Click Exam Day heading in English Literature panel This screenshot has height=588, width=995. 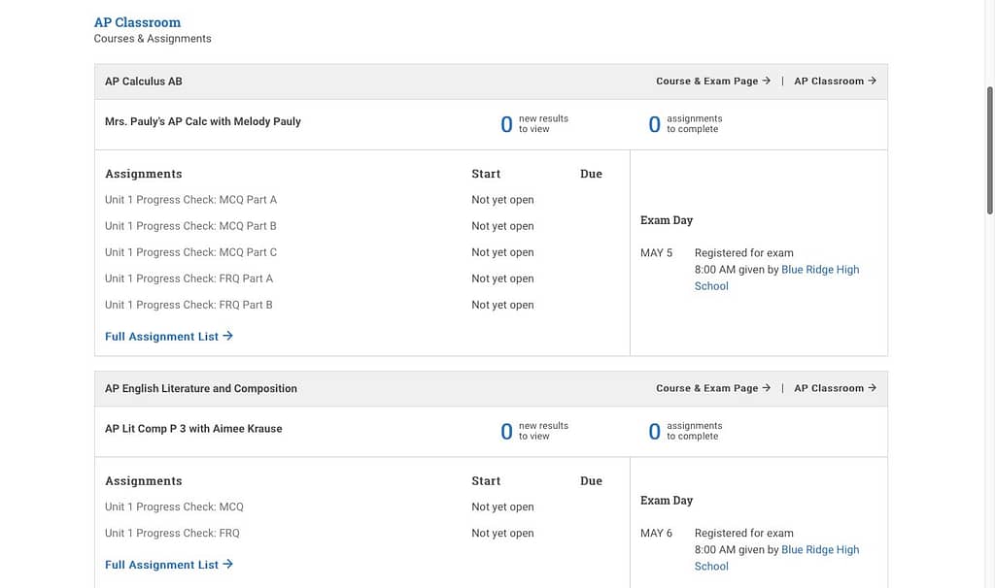pos(667,501)
